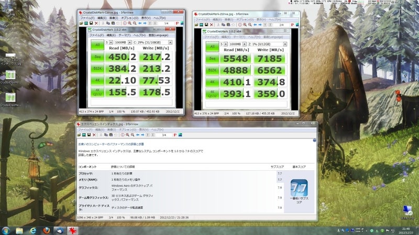Click page counter field 2/4 in Z-drive IrfanView

coord(281,25)
